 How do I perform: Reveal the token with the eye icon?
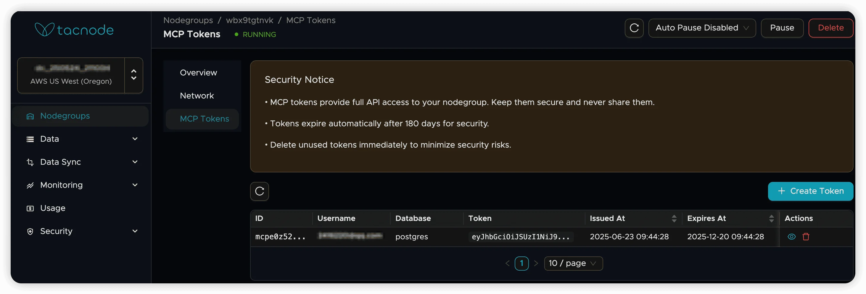[791, 237]
